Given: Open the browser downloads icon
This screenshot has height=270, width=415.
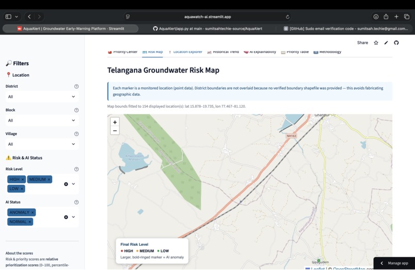Looking at the screenshot, I should pyautogui.click(x=376, y=16).
